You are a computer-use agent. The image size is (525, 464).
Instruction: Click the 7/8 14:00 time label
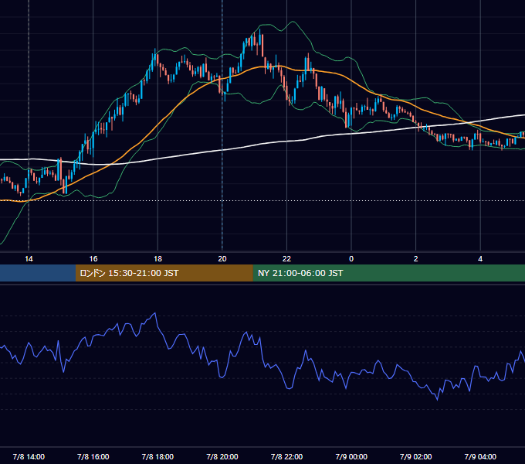(x=29, y=456)
